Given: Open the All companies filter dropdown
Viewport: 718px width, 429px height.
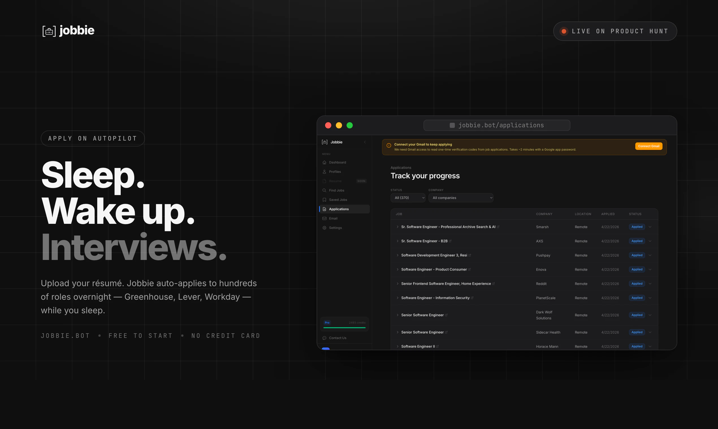Looking at the screenshot, I should pyautogui.click(x=460, y=198).
